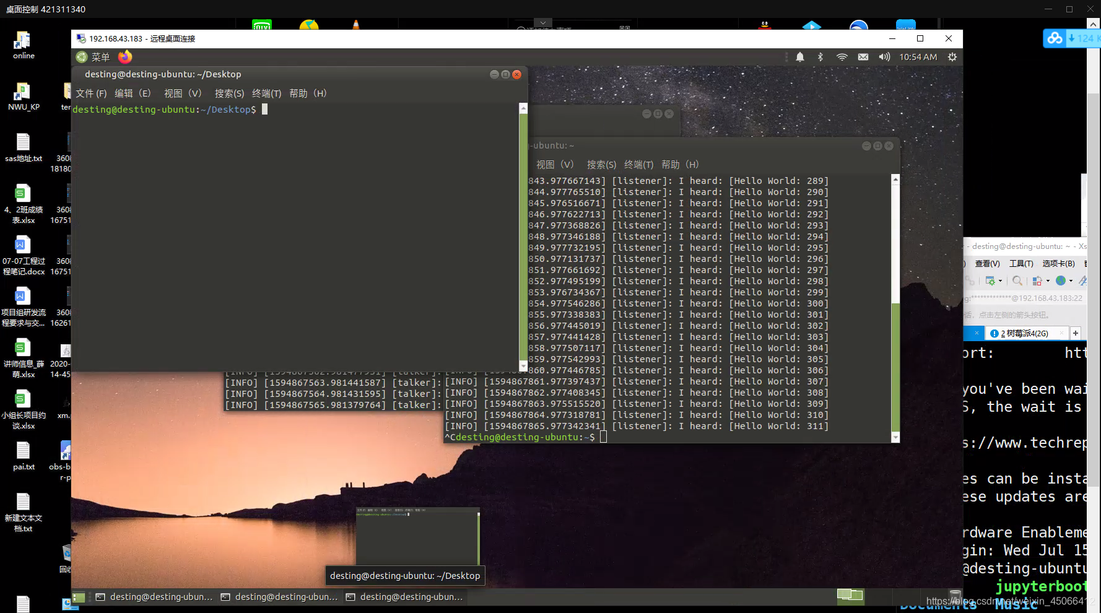
Task: Open the Ubuntu MATE 菜单 launcher
Action: pos(93,57)
